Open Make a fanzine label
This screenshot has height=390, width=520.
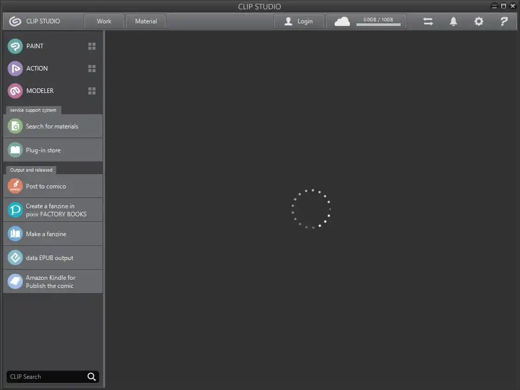[46, 234]
